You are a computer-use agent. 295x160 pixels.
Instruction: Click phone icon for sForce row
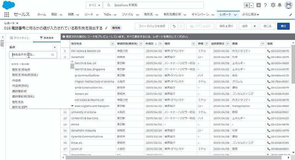point(269,124)
